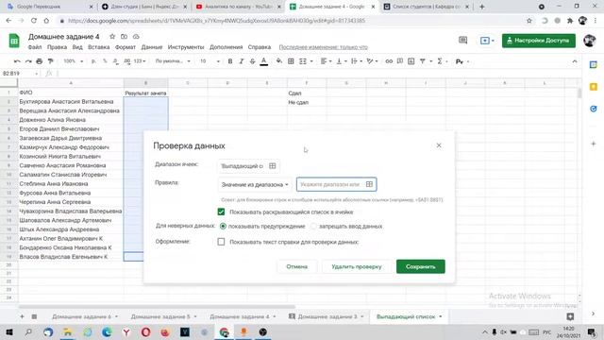Open the font family dropdown
The image size is (604, 340).
point(173,61)
